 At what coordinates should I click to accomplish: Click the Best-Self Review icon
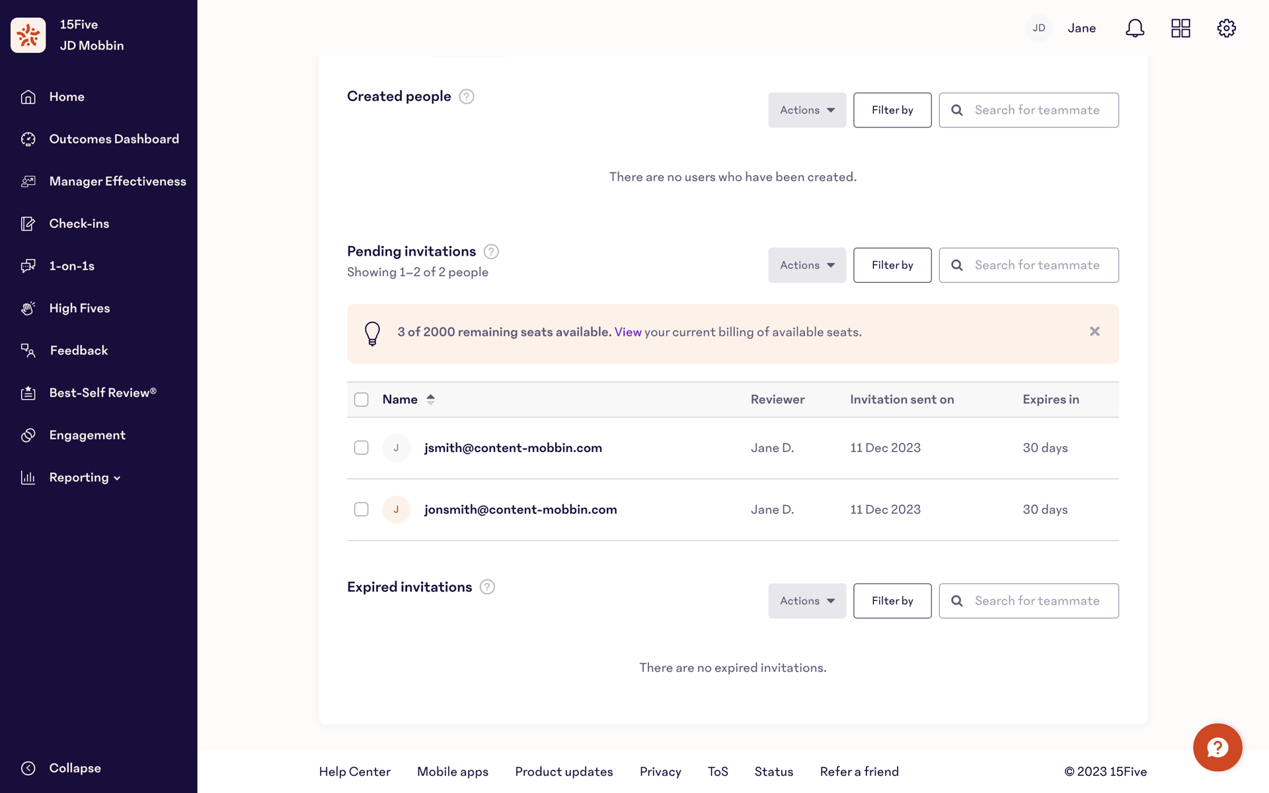pos(28,393)
